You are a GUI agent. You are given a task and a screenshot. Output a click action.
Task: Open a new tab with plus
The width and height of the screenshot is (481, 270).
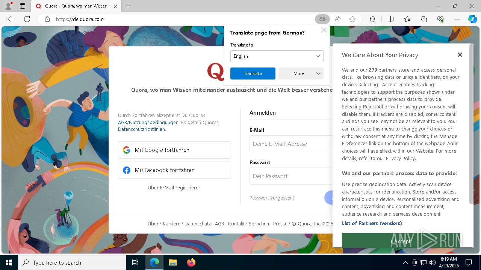[128, 6]
